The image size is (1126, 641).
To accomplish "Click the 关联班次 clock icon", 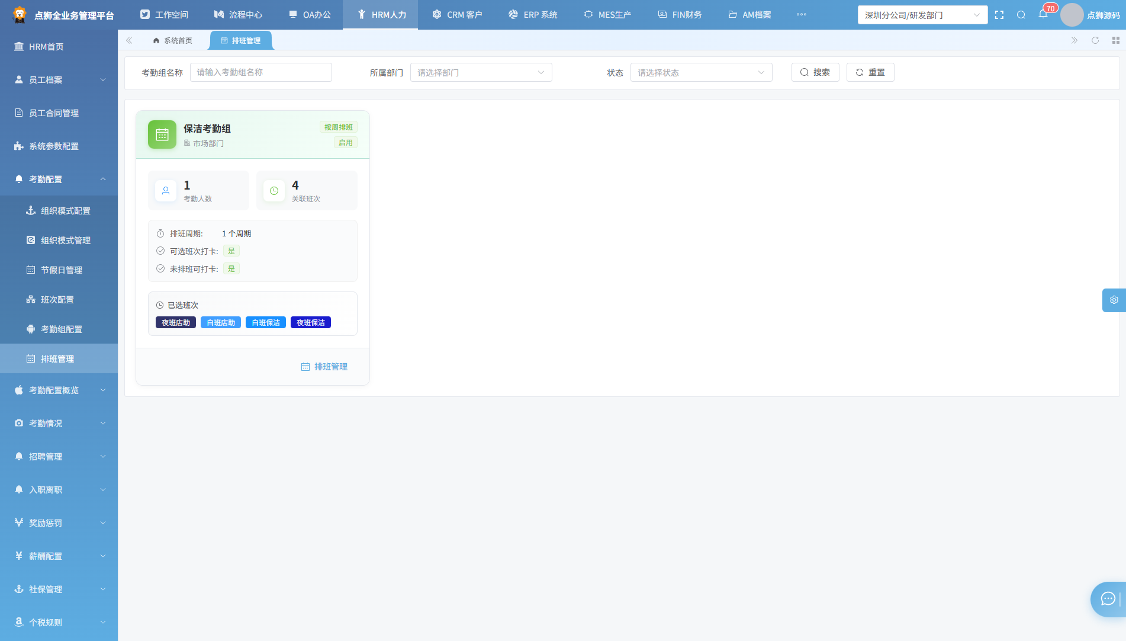I will click(x=274, y=191).
